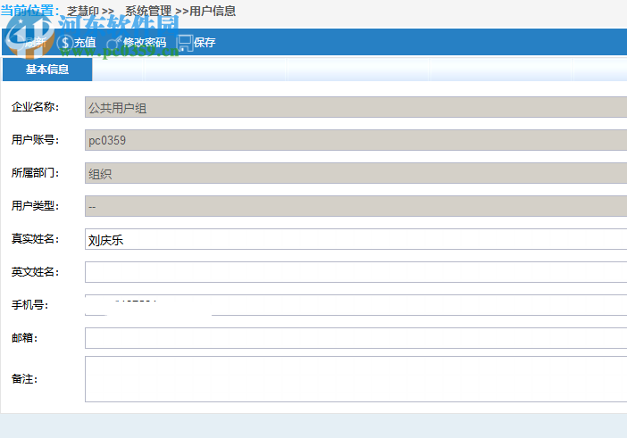Click the 用户信息 breadcrumb text

[213, 11]
